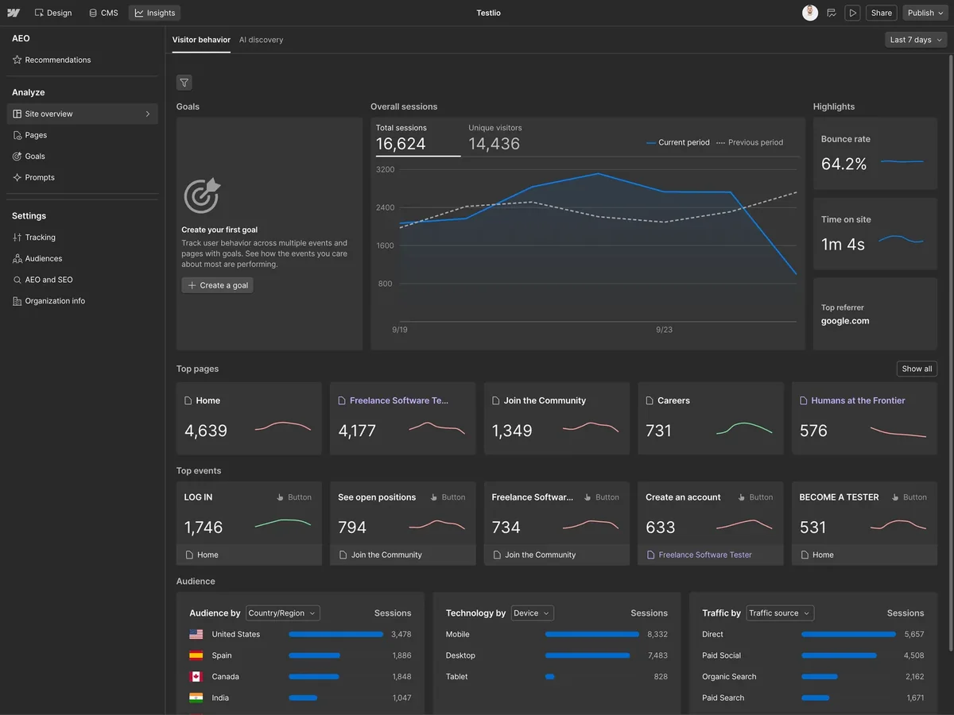
Task: Select the Insights tab
Action: click(x=155, y=13)
